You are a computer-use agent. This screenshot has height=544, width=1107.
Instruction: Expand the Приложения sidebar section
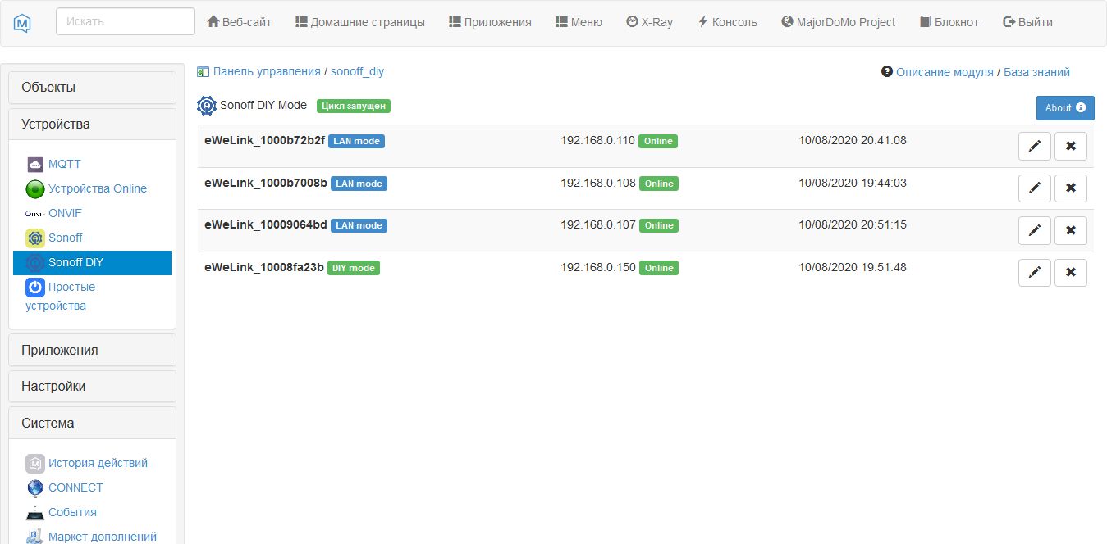coord(92,350)
